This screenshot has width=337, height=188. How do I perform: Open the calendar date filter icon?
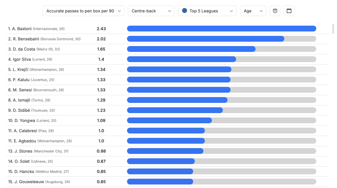pyautogui.click(x=289, y=11)
